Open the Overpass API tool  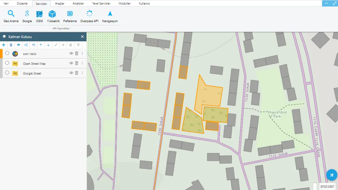89,16
